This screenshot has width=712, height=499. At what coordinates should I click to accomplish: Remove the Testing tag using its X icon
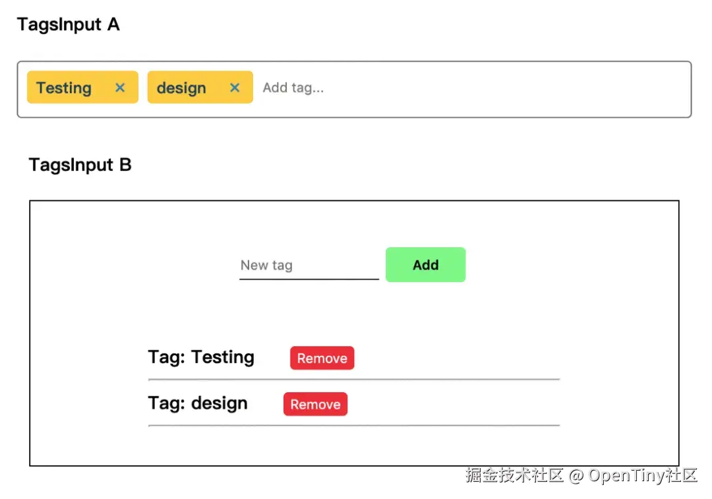pyautogui.click(x=120, y=88)
